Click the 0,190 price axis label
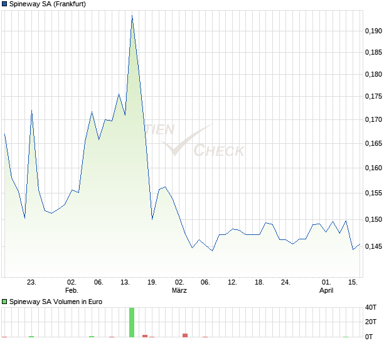The height and width of the screenshot is (343, 389). click(x=373, y=31)
